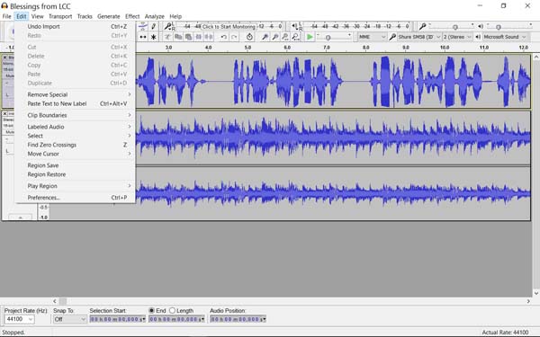Choose Find Zero Crossings menu entry
Viewport: 540px width, 337px height.
[x=75, y=145]
